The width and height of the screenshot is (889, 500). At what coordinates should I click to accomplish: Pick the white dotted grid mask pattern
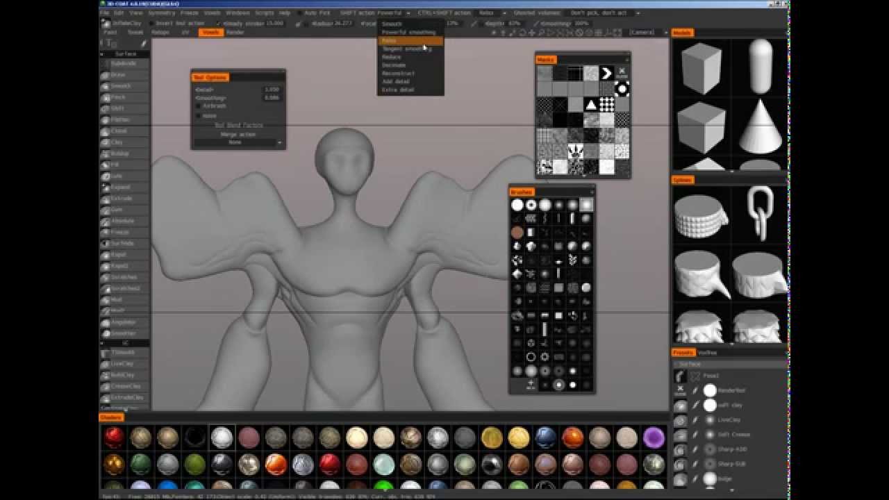[x=606, y=105]
